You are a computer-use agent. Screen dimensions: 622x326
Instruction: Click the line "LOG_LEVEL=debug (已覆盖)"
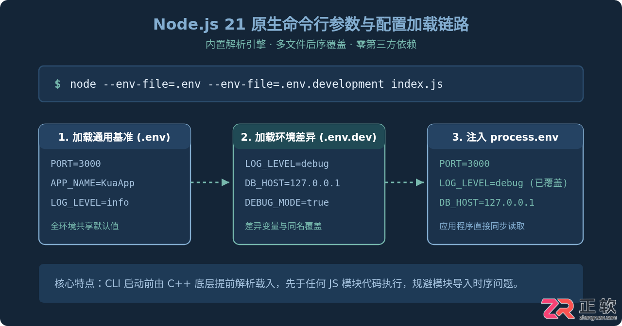pos(504,183)
